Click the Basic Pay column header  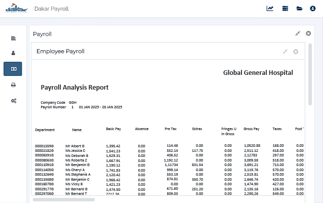pyautogui.click(x=113, y=129)
